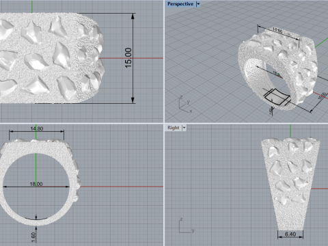Select the 14.80 width dimension label
Viewport: 328px width, 246px height.
(37, 128)
